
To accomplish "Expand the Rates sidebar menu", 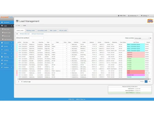I will 7,53.
